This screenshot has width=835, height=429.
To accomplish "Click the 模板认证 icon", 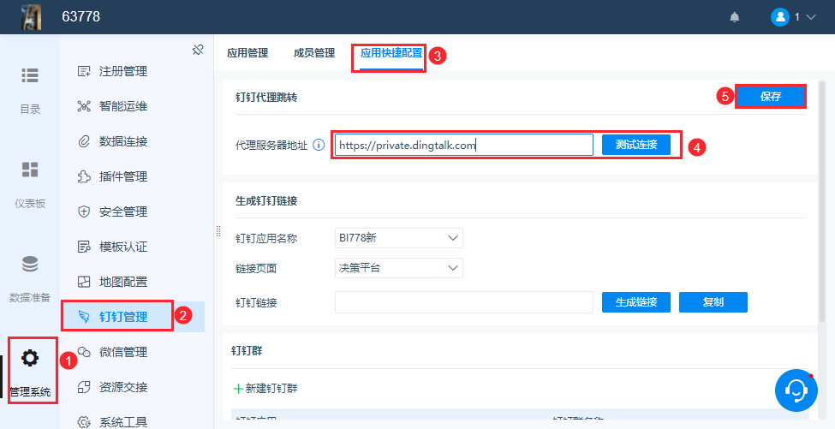I will point(84,247).
